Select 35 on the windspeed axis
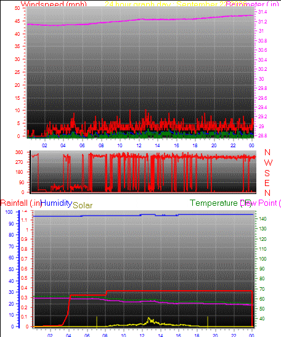 (17, 46)
